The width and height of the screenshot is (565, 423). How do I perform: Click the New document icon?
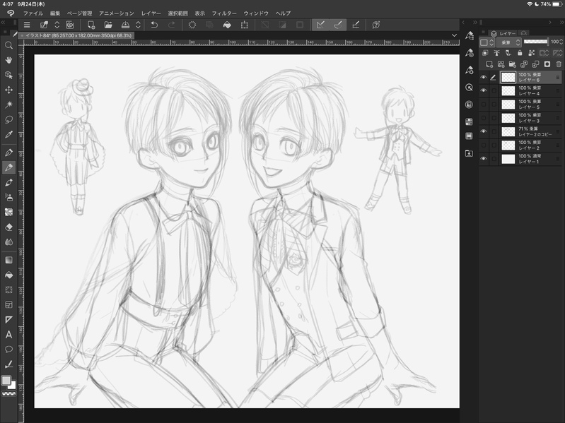(91, 25)
